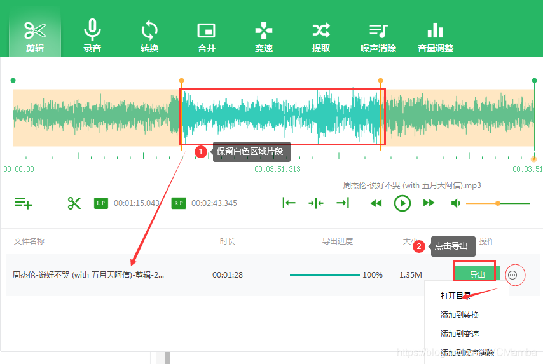Click the 00:03:51.313 timeline time label
The image size is (543, 364).
pos(277,169)
